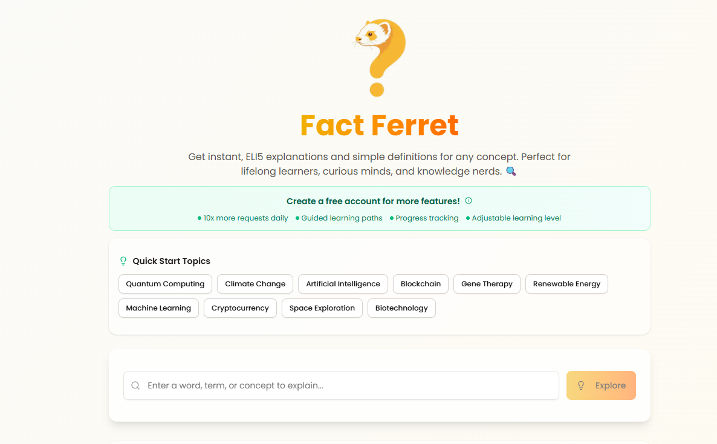Click the magnifying glass emoji after the tagline
The height and width of the screenshot is (444, 717).
(x=511, y=172)
